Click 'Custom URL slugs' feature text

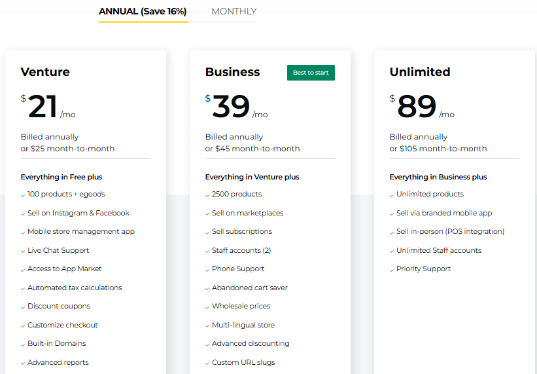pos(243,362)
